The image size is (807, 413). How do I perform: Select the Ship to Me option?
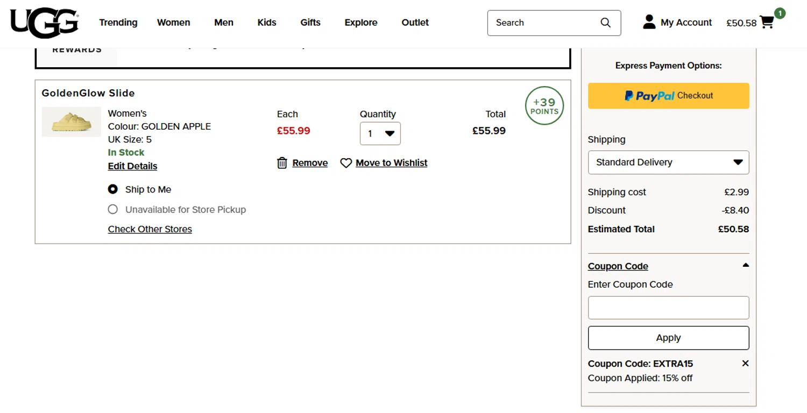click(113, 189)
